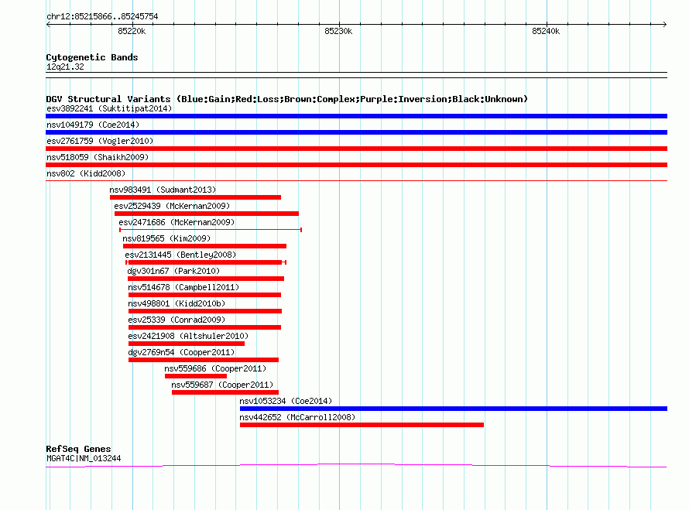Click the short red bar under nsv559686
The height and width of the screenshot is (510, 689).
point(196,376)
